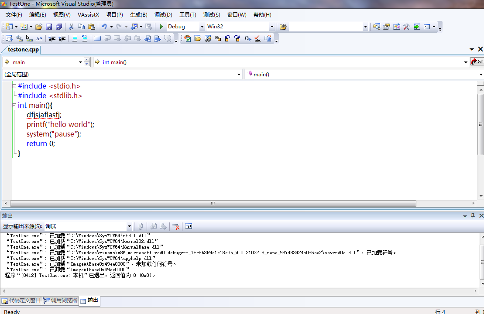This screenshot has height=314, width=484.
Task: Open the 帮助(H) menu
Action: point(262,15)
